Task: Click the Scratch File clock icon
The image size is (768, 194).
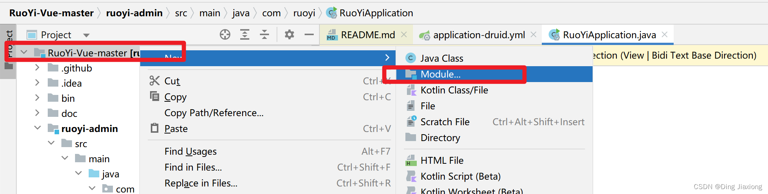Action: tap(411, 121)
